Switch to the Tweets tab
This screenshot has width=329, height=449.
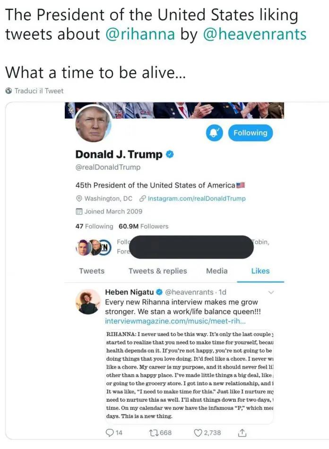(92, 271)
